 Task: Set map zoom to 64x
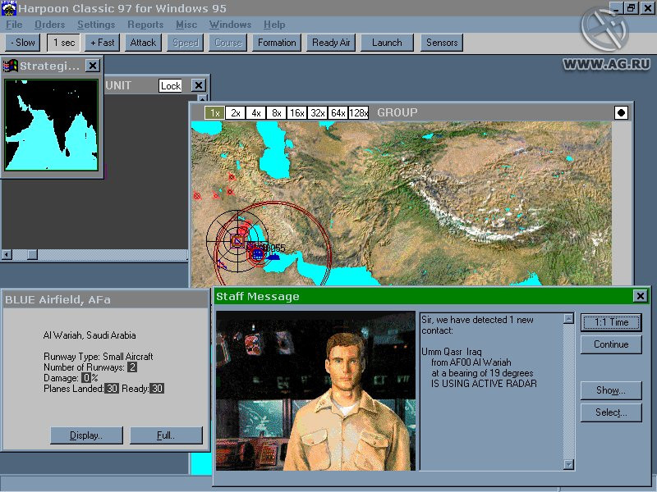click(x=338, y=113)
